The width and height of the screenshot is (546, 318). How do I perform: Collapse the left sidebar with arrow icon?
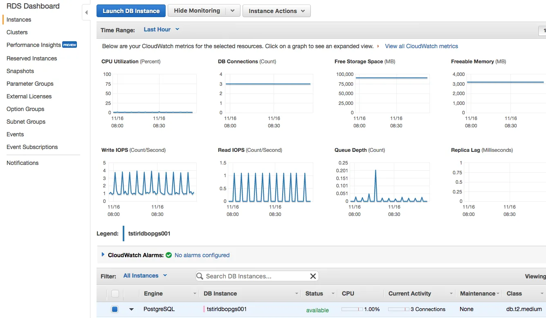tap(86, 12)
